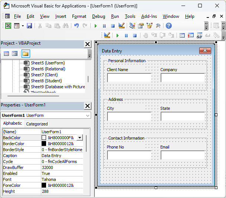This screenshot has height=198, width=226.
Task: Open the Object Browser icon
Action: 149,26
